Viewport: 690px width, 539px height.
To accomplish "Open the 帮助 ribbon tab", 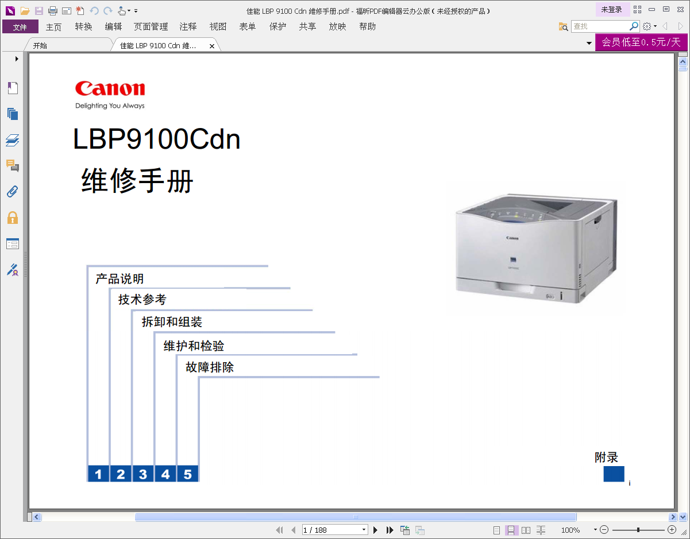I will [x=367, y=26].
